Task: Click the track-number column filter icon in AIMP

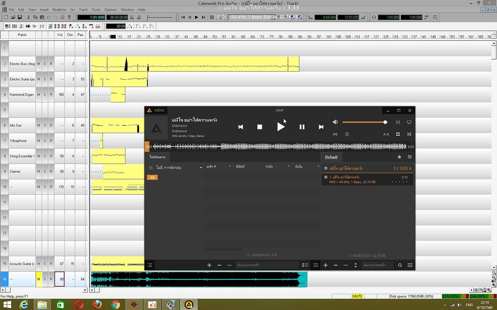Action: 230,167
